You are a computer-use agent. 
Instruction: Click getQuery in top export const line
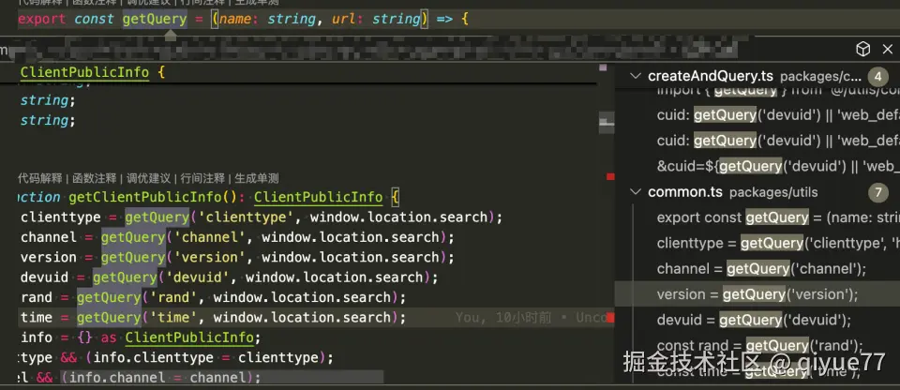coord(155,19)
